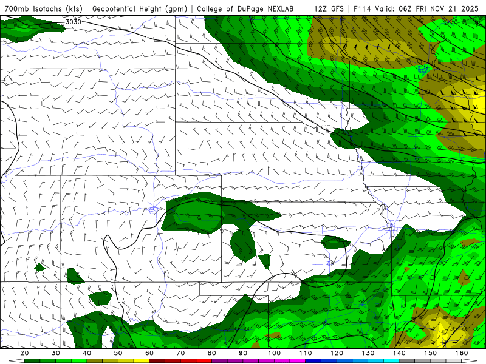
Task: Click the 160 value on the color scale
Action: click(462, 353)
